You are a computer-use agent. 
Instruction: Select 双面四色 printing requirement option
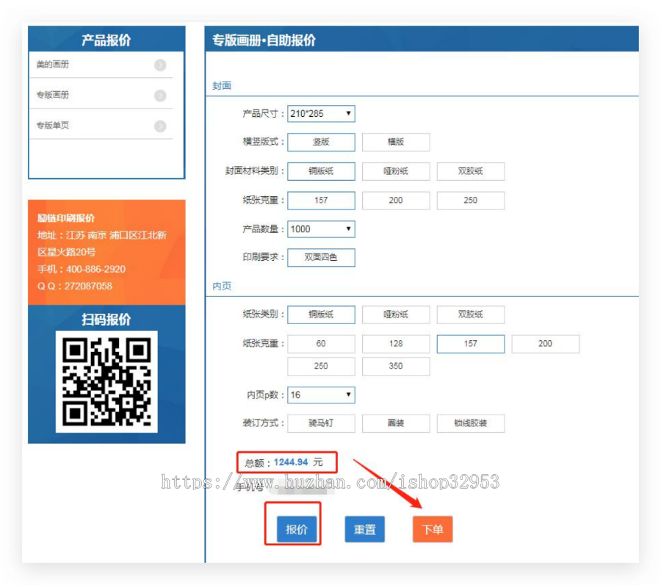pyautogui.click(x=321, y=257)
